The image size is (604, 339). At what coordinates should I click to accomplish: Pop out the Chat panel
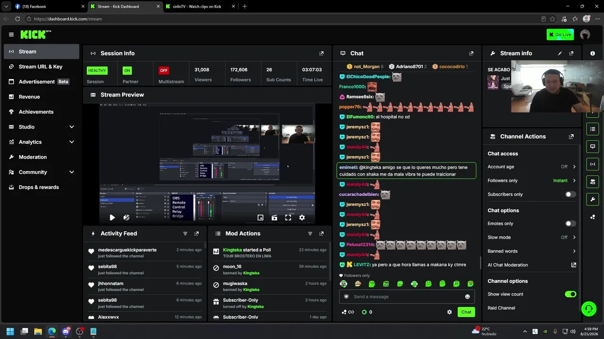[x=471, y=53]
